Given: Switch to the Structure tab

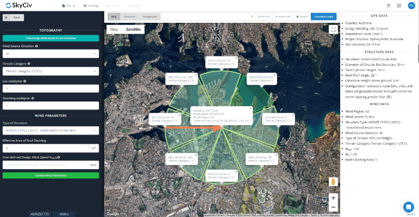Looking at the screenshot, I should (129, 17).
